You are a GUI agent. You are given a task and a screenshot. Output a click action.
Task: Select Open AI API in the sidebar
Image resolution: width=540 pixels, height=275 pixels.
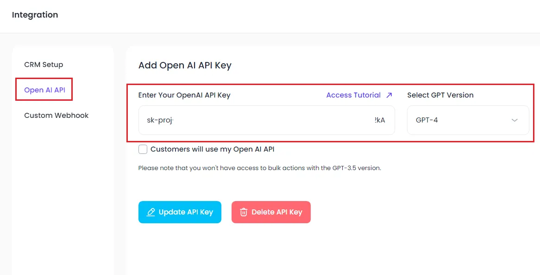pyautogui.click(x=45, y=90)
